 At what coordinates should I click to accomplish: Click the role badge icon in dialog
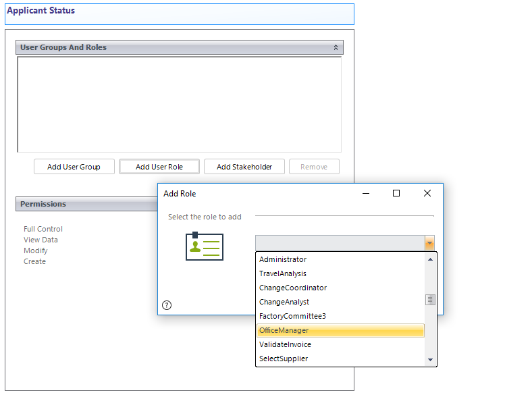tap(204, 246)
